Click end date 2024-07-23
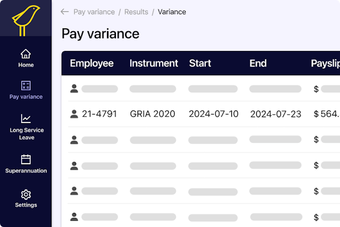This screenshot has width=340, height=227. 275,114
